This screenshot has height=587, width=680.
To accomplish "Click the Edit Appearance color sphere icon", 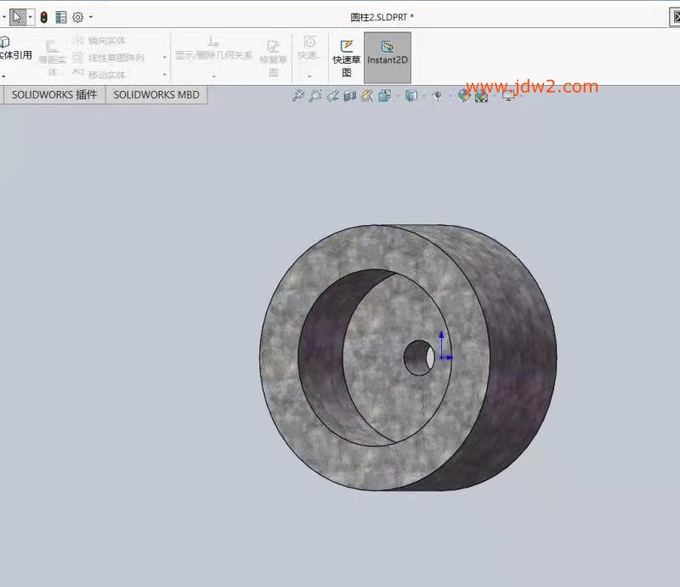I will click(463, 96).
